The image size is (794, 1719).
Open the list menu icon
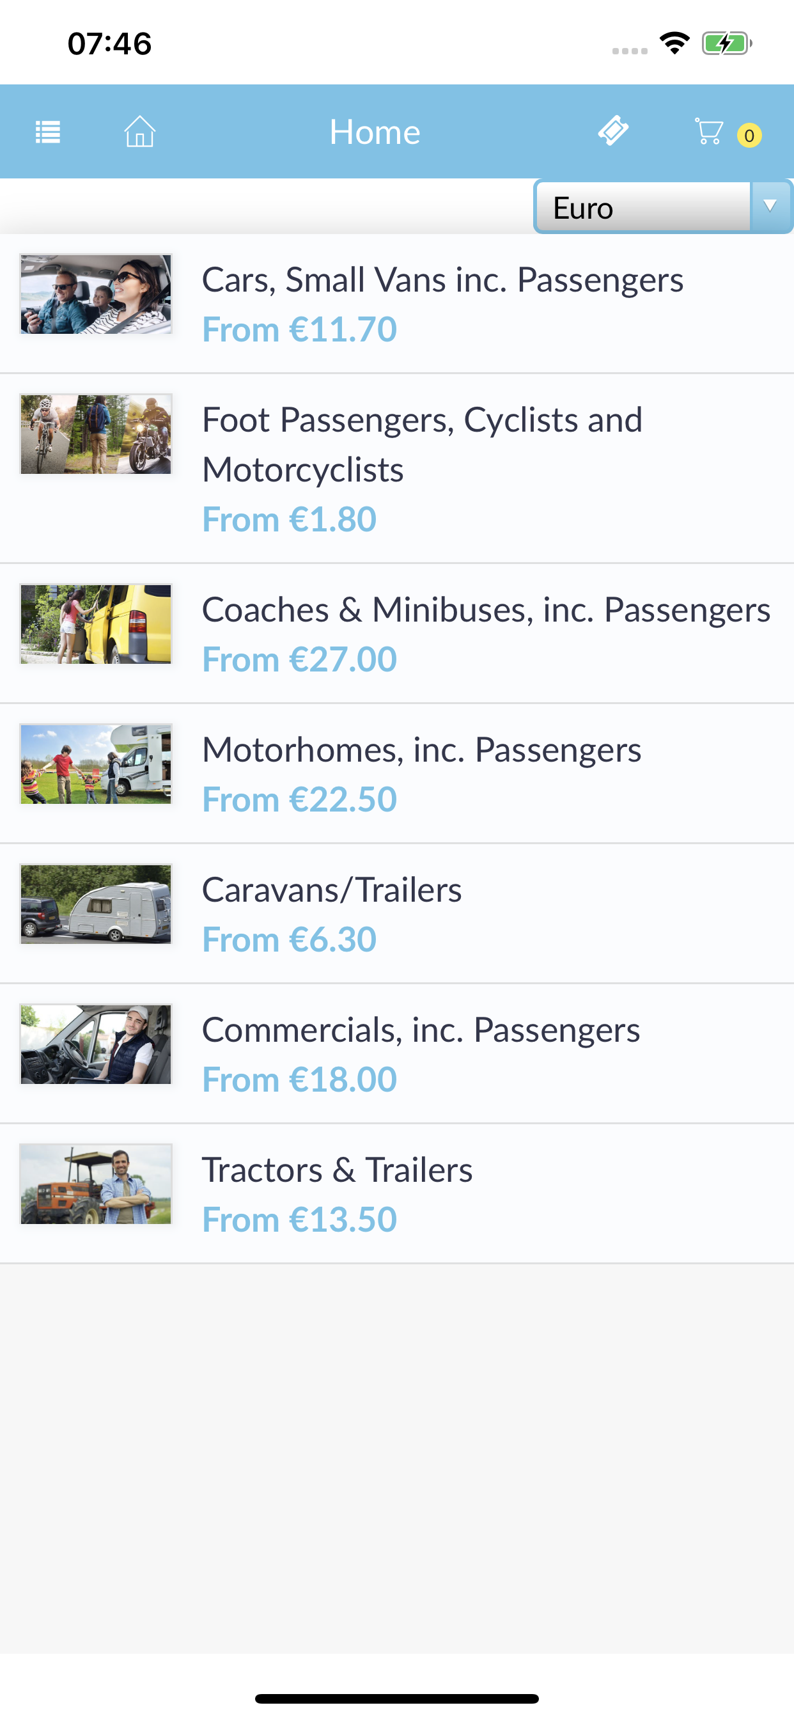pos(47,132)
